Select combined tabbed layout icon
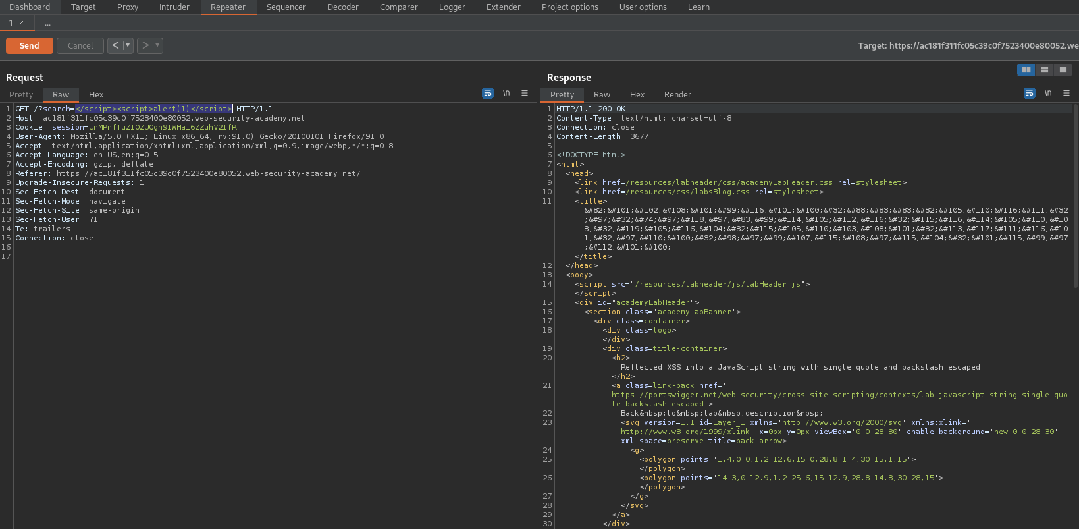Viewport: 1079px width, 529px height. click(1063, 70)
